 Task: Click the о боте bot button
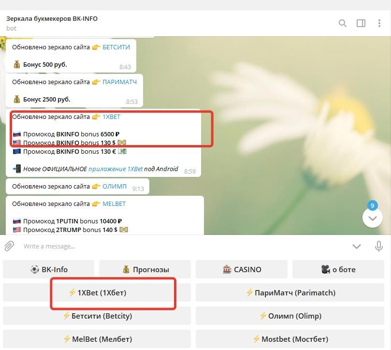pos(338,269)
